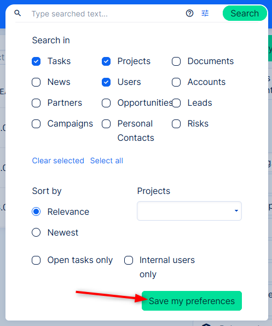Click the Clear selected link

58,161
